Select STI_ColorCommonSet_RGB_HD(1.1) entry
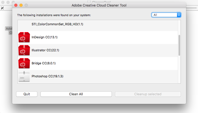The height and width of the screenshot is (113, 198). (57, 24)
